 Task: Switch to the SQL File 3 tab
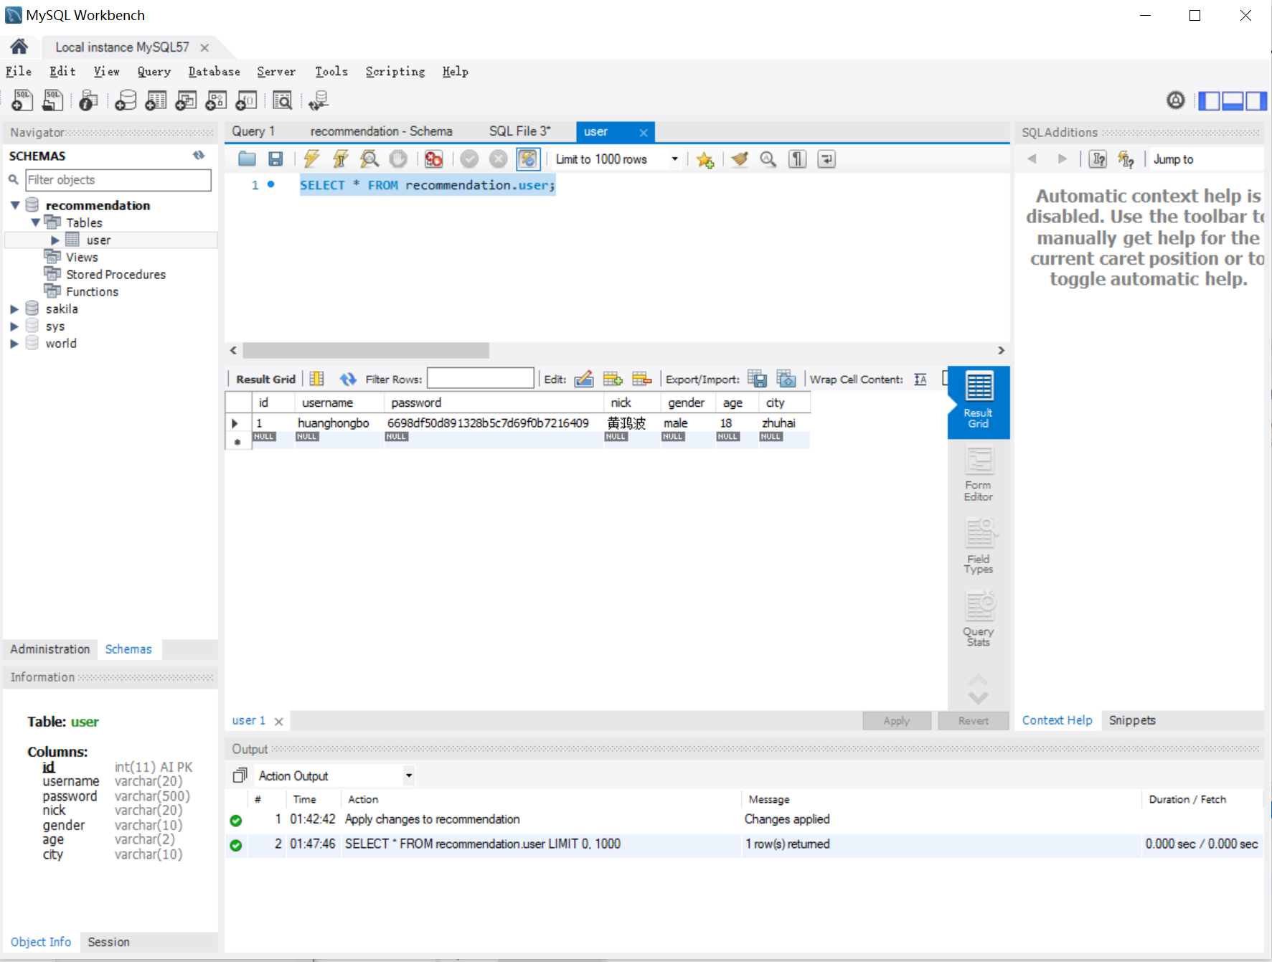pyautogui.click(x=519, y=131)
